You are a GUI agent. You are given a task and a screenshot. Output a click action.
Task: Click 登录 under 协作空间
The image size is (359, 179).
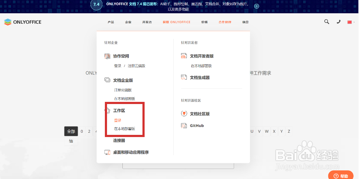click(118, 66)
